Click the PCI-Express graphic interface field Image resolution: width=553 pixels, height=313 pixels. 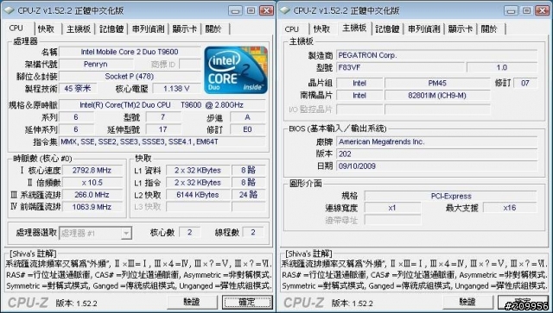coord(451,196)
